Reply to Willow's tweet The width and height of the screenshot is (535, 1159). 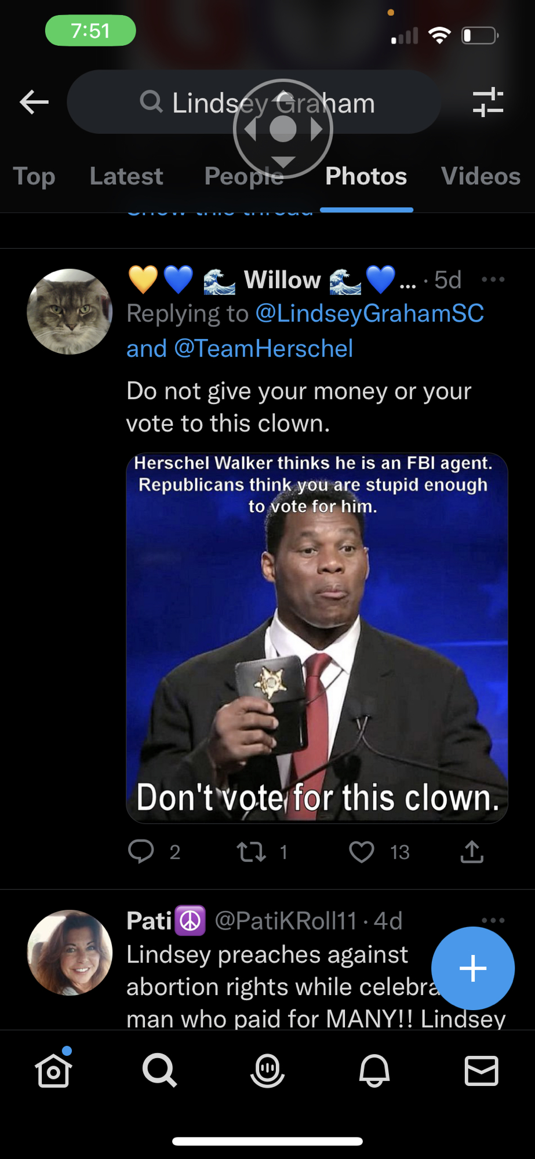tap(141, 851)
